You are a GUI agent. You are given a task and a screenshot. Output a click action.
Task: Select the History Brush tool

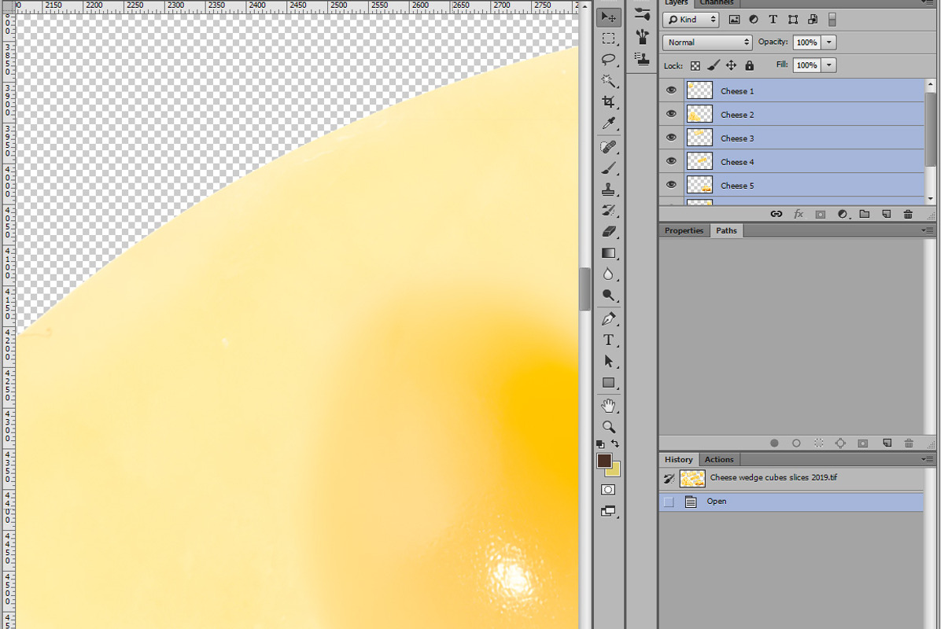pos(608,211)
